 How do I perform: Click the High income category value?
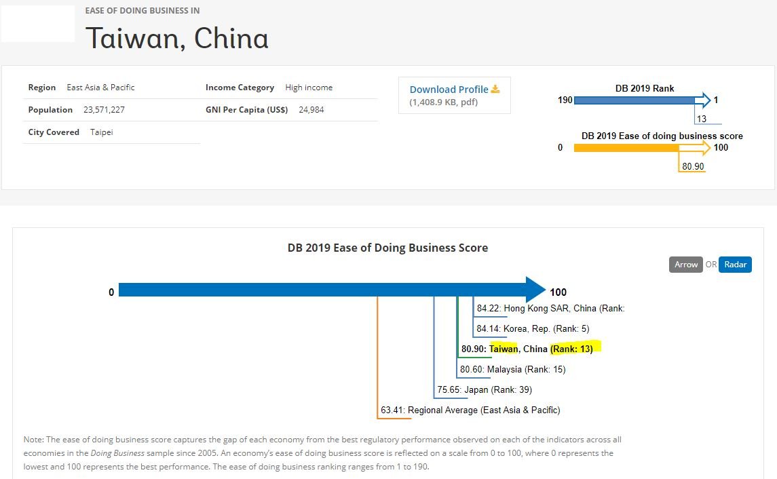tap(309, 87)
